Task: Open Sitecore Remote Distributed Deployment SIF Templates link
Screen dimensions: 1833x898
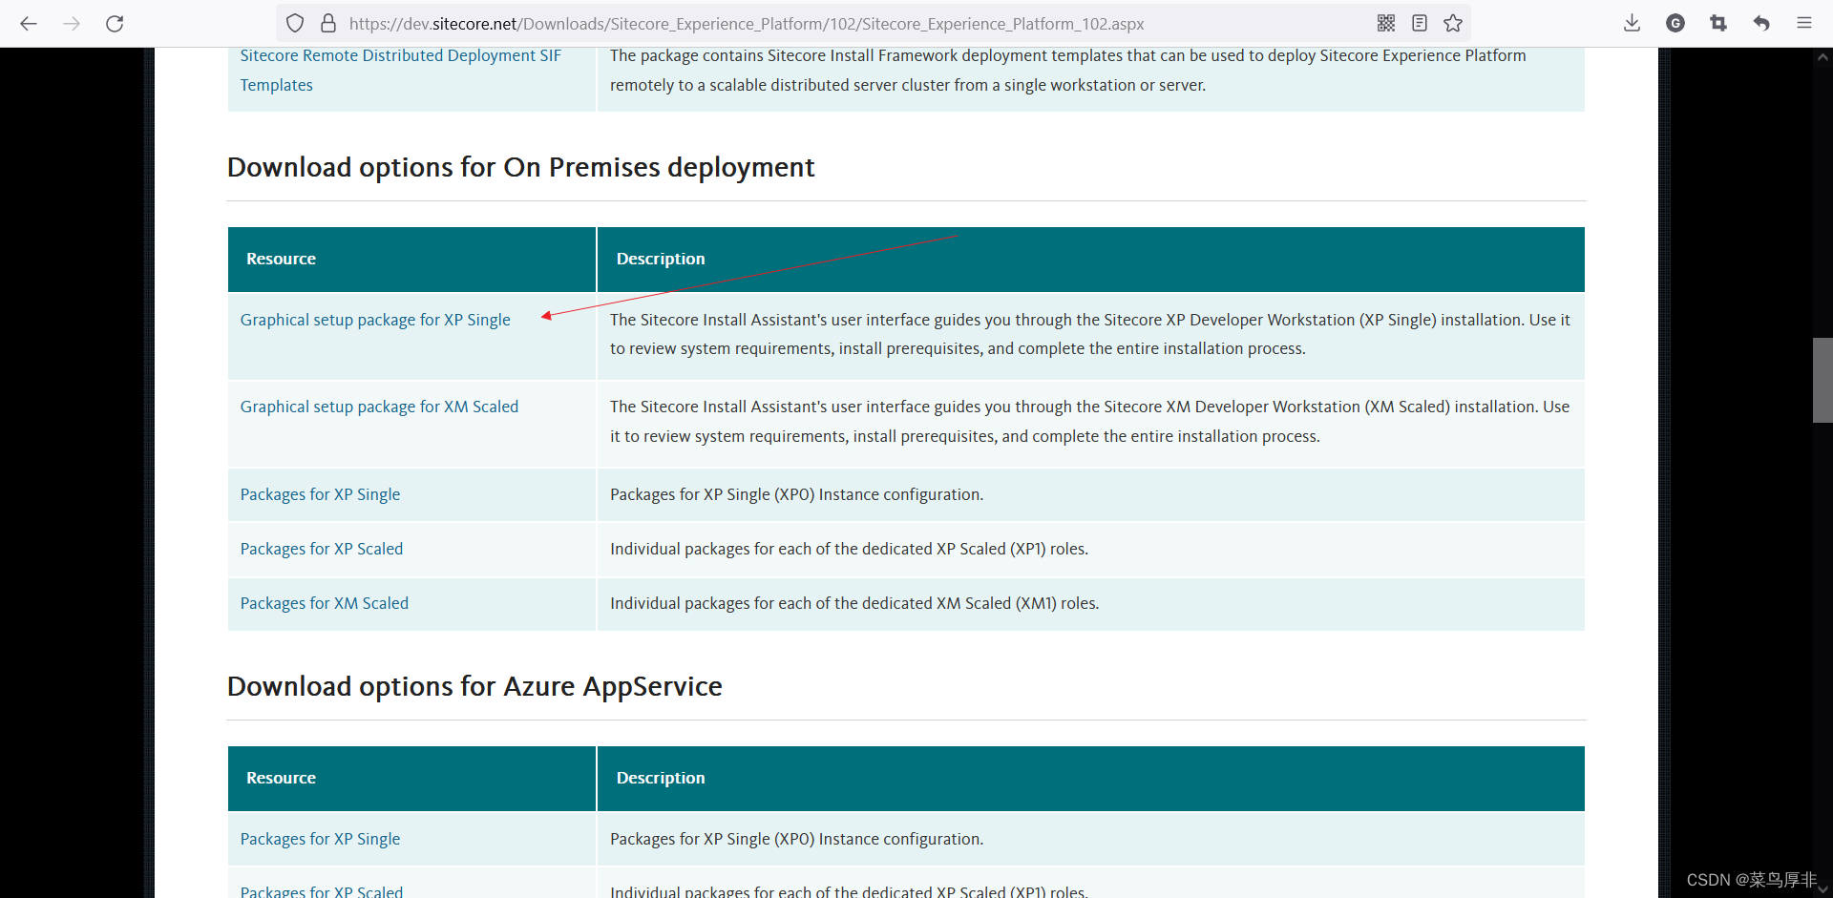Action: (x=401, y=70)
